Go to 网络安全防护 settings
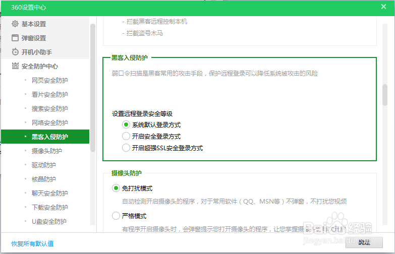This screenshot has height=254, width=395. 49,122
